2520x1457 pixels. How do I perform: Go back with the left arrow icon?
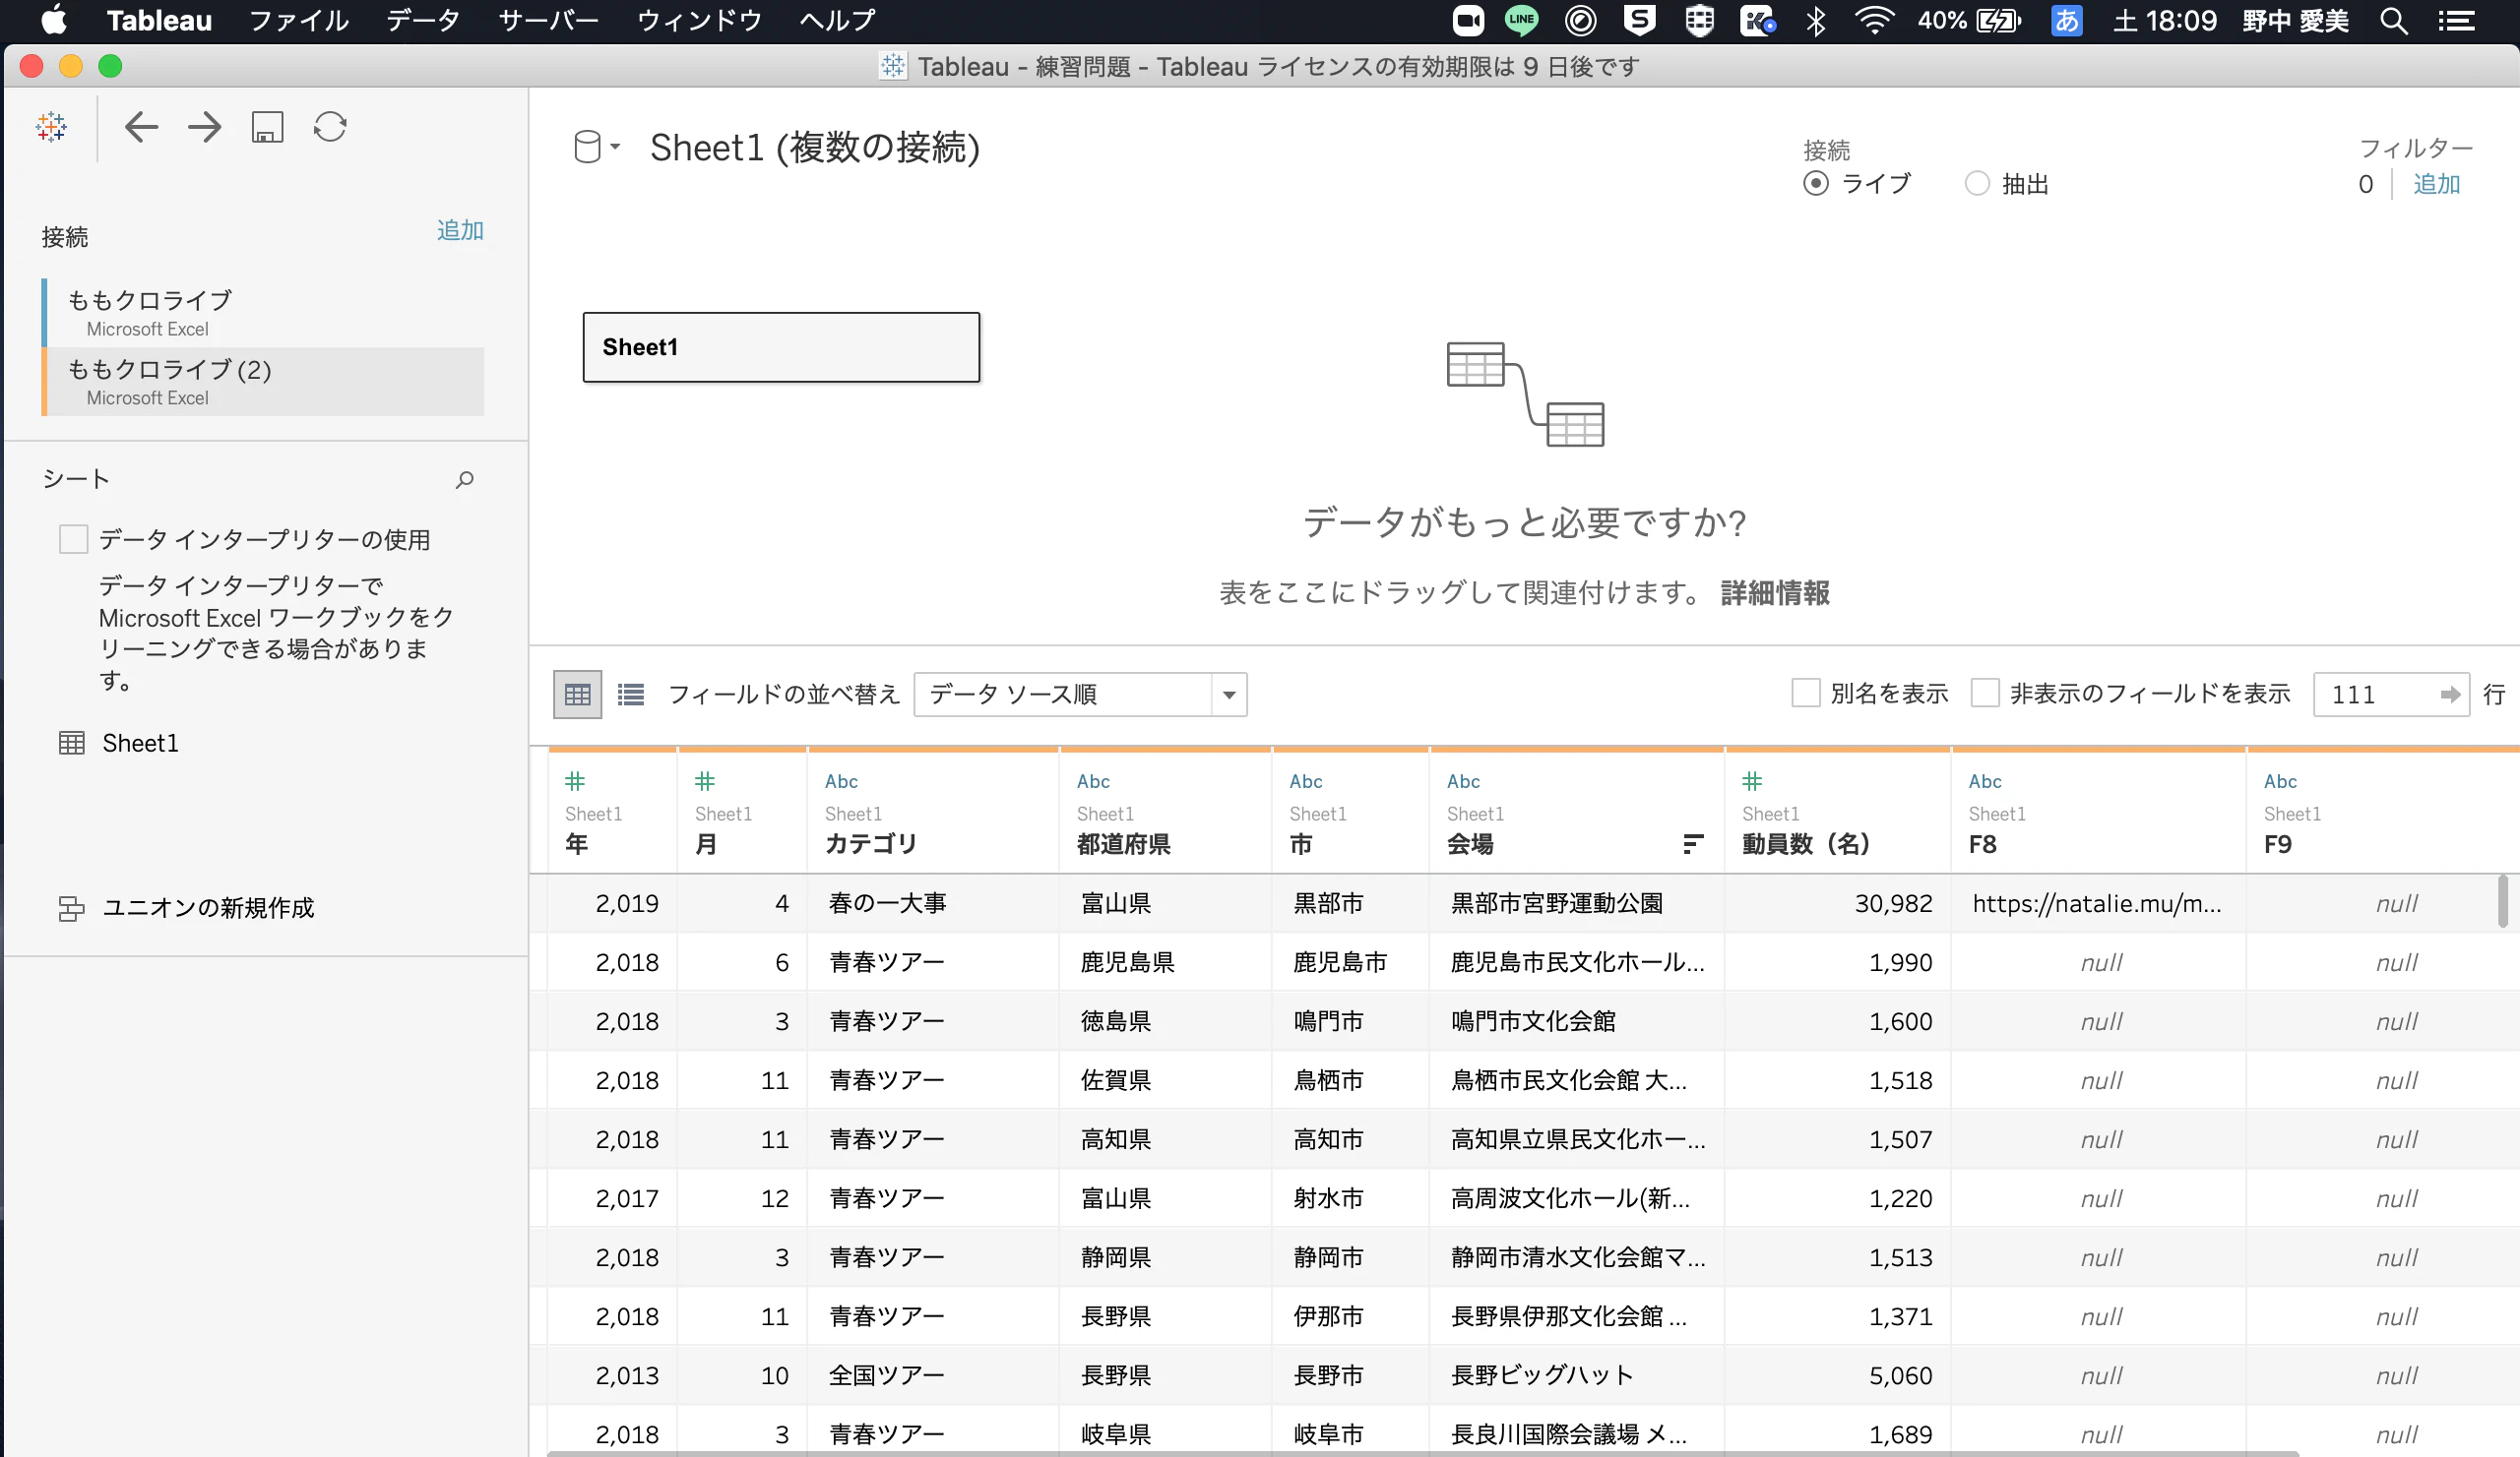141,127
